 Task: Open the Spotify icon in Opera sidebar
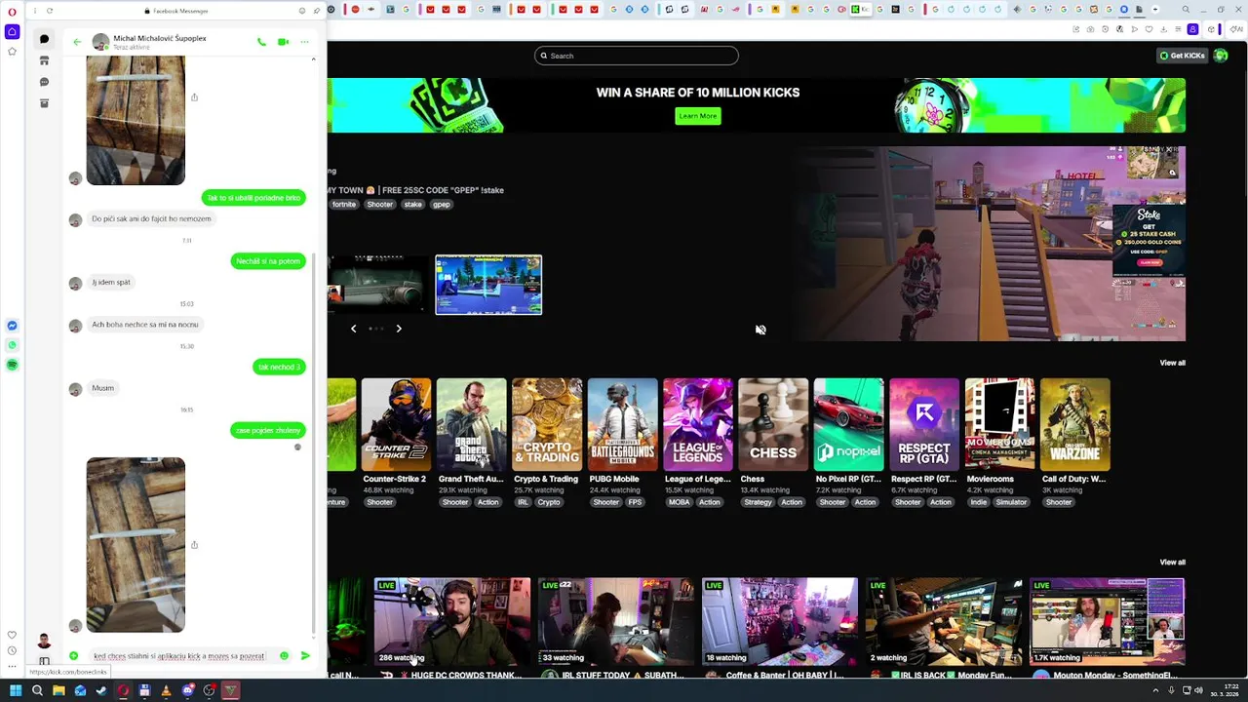[x=12, y=365]
